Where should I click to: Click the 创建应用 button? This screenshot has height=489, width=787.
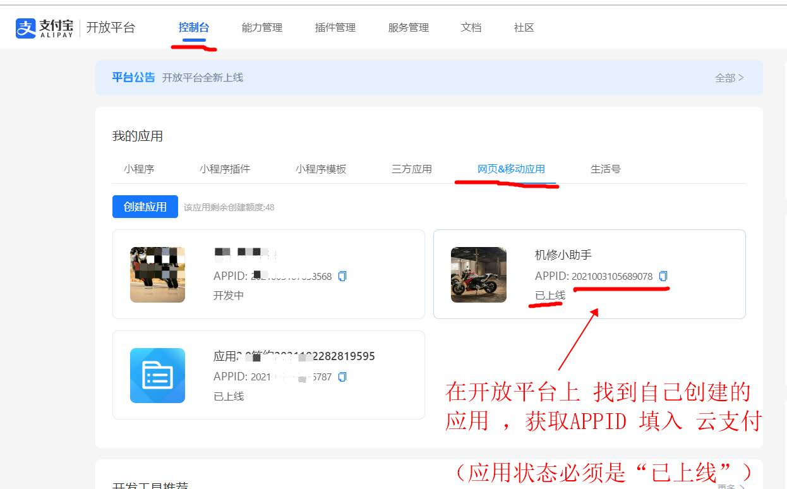[x=145, y=207]
